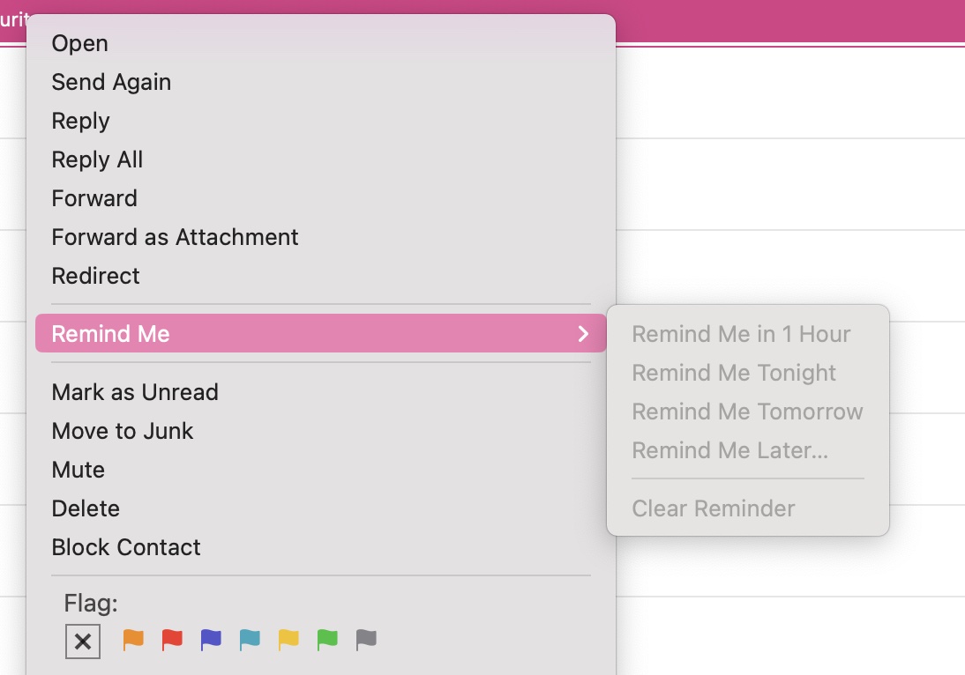
Task: Mark message with green flag
Action: coord(326,640)
